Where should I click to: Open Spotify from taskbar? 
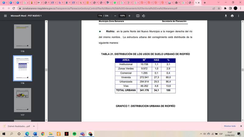[x=74, y=134]
